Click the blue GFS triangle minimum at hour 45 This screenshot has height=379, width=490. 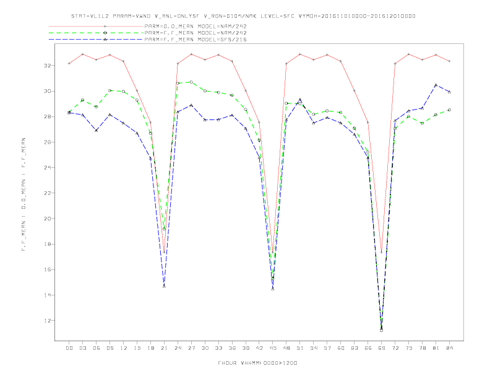273,289
